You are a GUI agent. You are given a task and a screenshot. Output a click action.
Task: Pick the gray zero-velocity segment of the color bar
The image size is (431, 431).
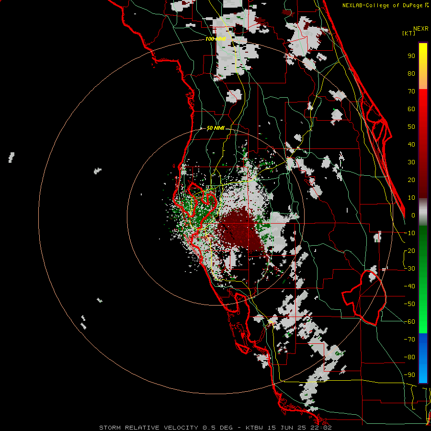pos(423,212)
